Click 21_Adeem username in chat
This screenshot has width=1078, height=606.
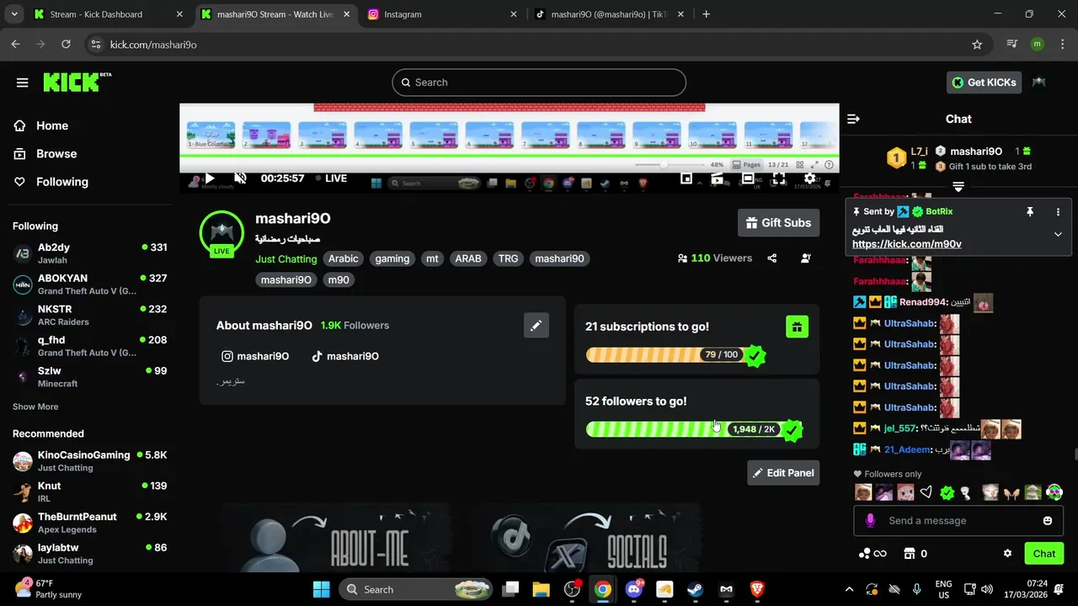(x=906, y=449)
